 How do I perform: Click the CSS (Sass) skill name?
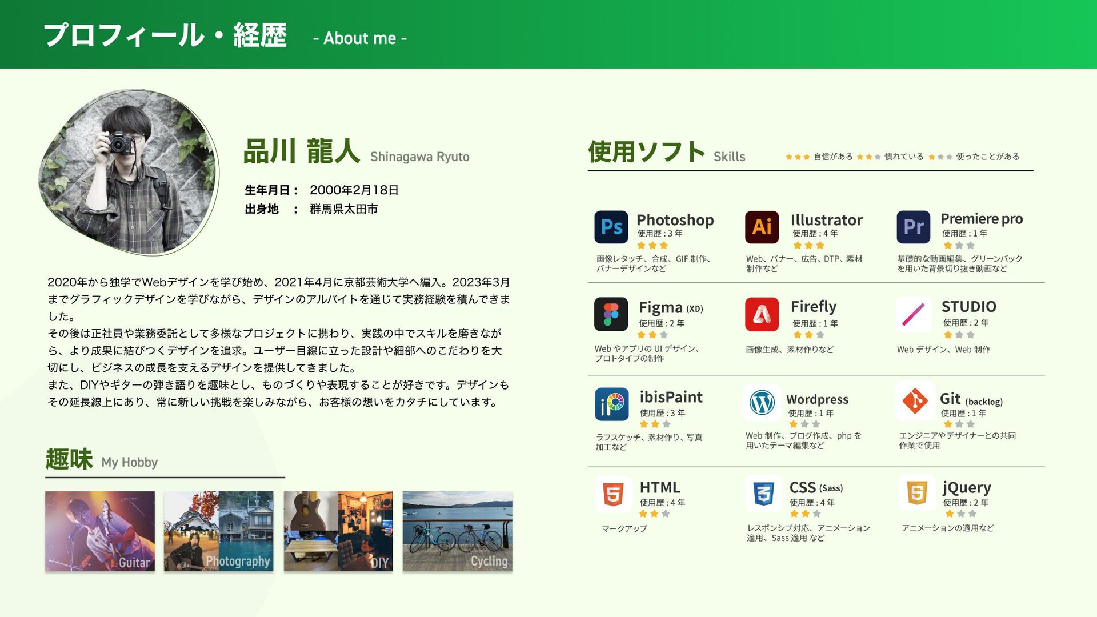coord(816,487)
